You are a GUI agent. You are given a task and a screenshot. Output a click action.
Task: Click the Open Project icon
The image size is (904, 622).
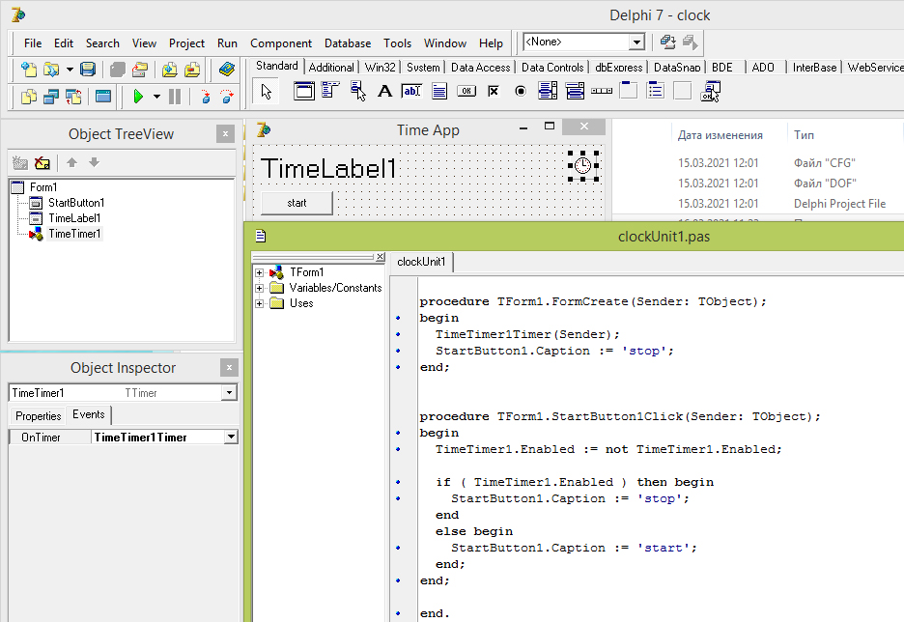coord(139,70)
